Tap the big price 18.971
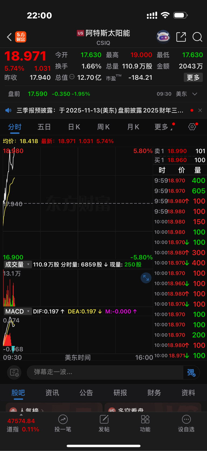The image size is (207, 451). tap(25, 56)
